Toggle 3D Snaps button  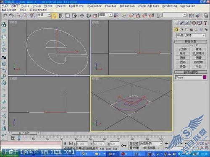[x=131, y=15]
